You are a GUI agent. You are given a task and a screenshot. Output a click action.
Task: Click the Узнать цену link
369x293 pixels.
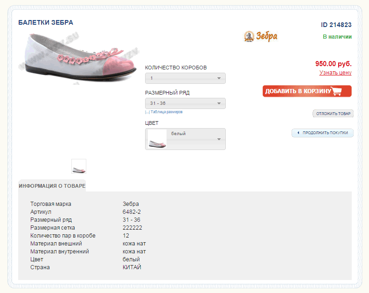335,73
